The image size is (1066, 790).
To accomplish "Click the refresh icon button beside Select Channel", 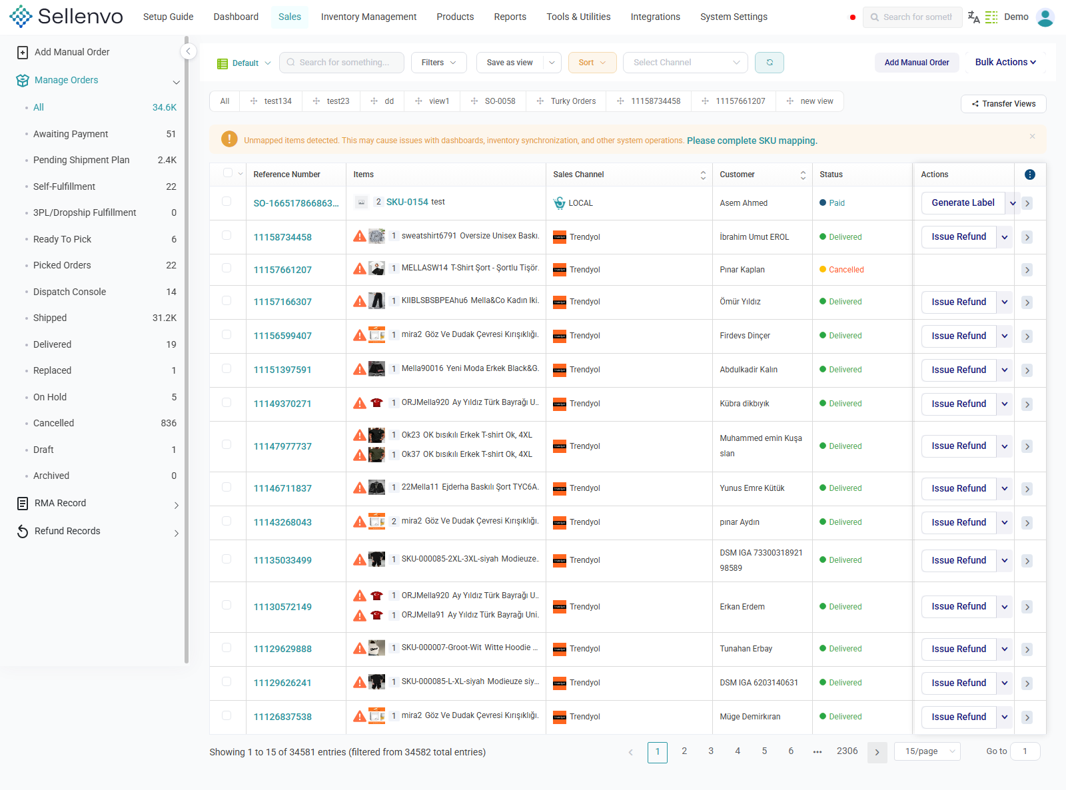I will [x=769, y=63].
